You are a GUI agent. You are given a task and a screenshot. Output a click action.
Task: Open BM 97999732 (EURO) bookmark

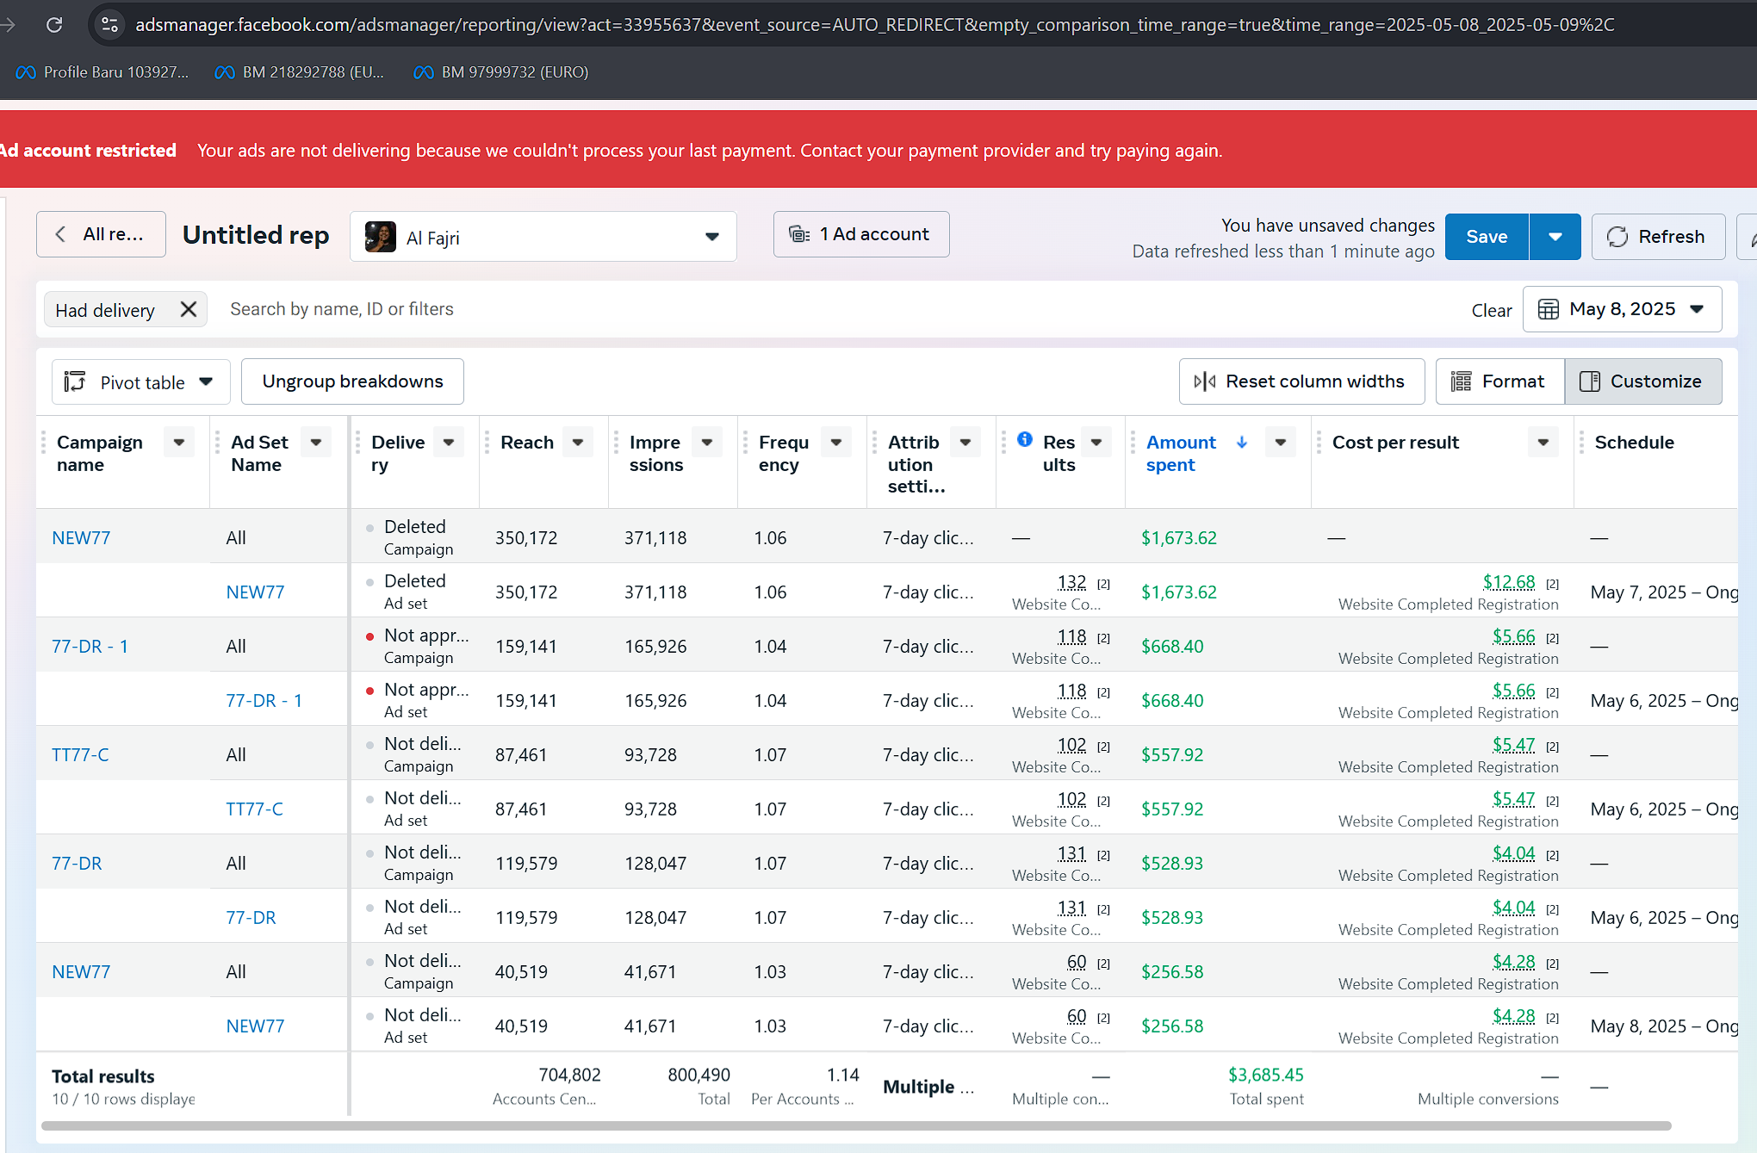coord(501,72)
